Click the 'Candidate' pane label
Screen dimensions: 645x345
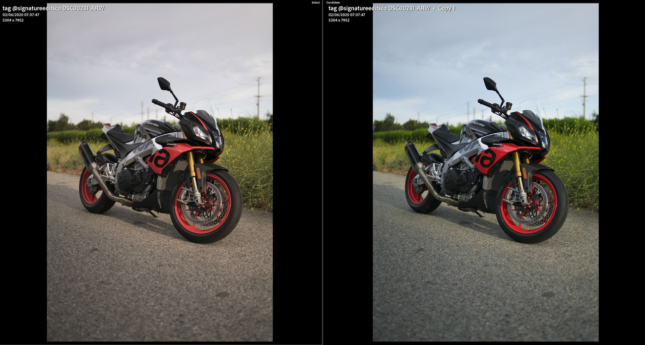pos(333,3)
